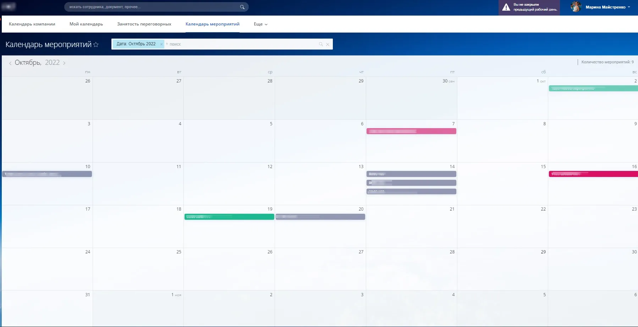The width and height of the screenshot is (638, 327).
Task: Remove the Дата: Октябрь 2022 filter chip
Action: tap(161, 44)
